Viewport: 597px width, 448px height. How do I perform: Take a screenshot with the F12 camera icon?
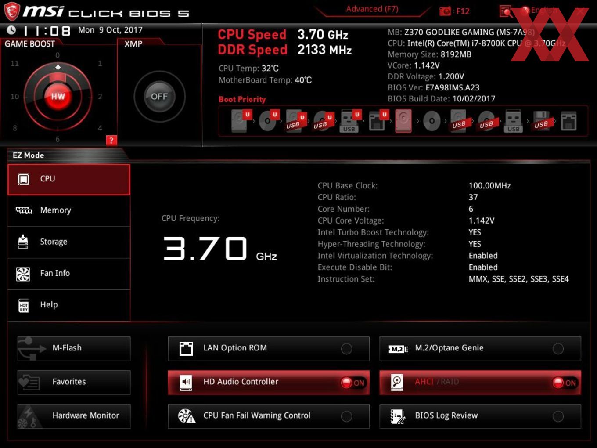point(445,11)
